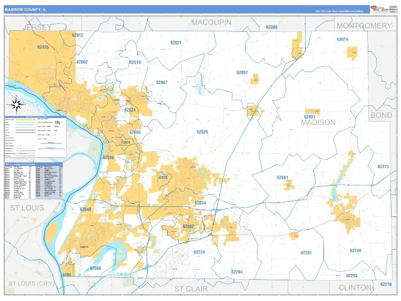Select ZIP code label 62216
Screen dimensions: 401x301
pyautogui.click(x=386, y=284)
